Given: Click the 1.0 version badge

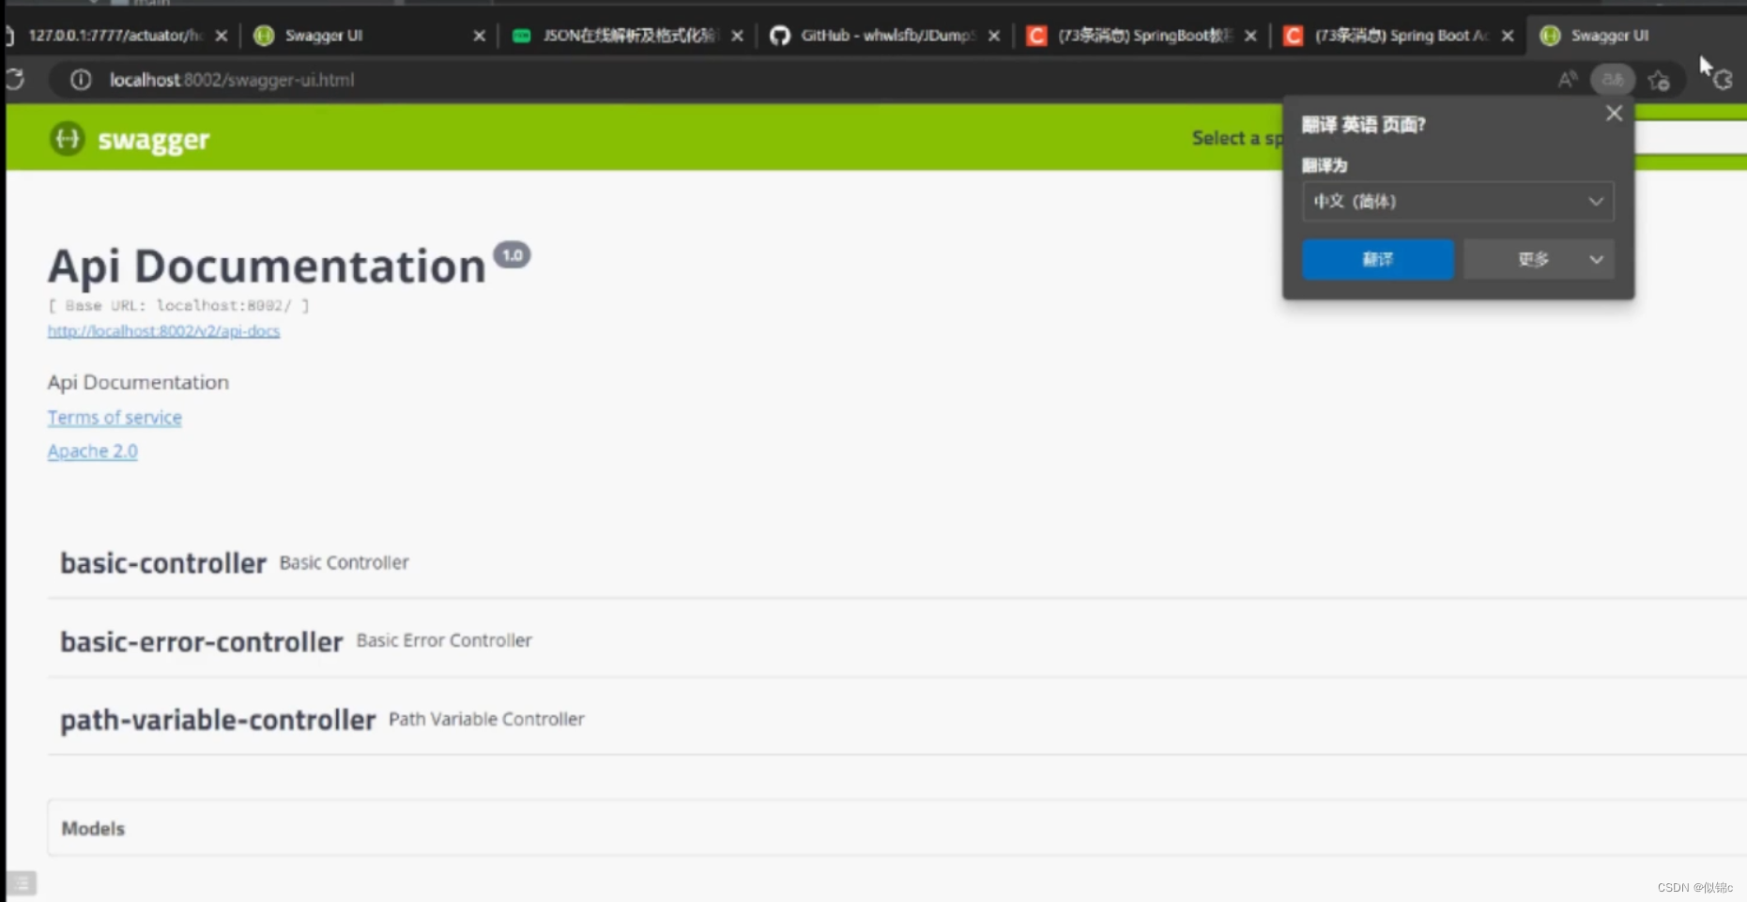Looking at the screenshot, I should pos(512,255).
